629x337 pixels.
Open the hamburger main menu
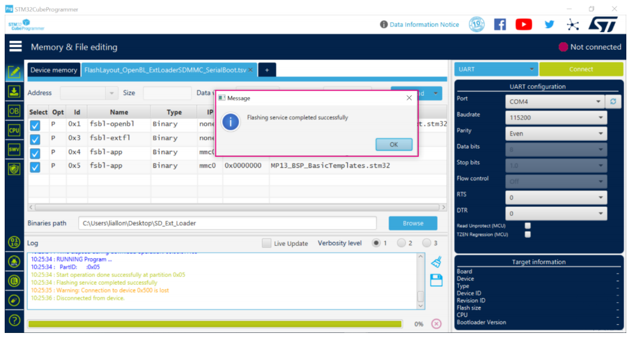(x=15, y=47)
